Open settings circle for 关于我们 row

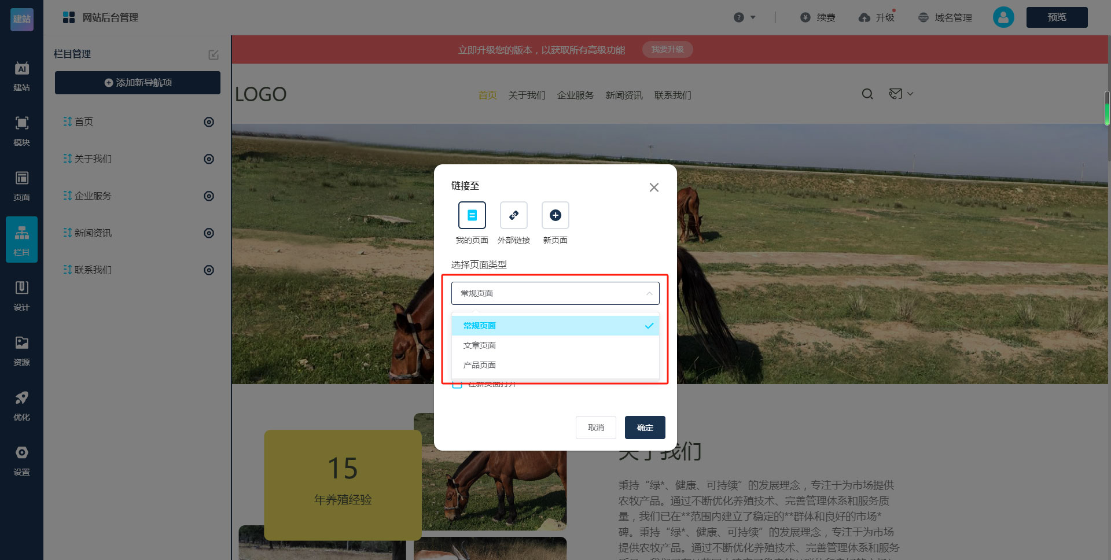point(209,159)
